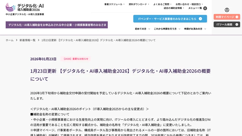Screen dimensions: 242x136
Task: Open お問い合わせ・相談窓口 link
Action: coord(189,4)
